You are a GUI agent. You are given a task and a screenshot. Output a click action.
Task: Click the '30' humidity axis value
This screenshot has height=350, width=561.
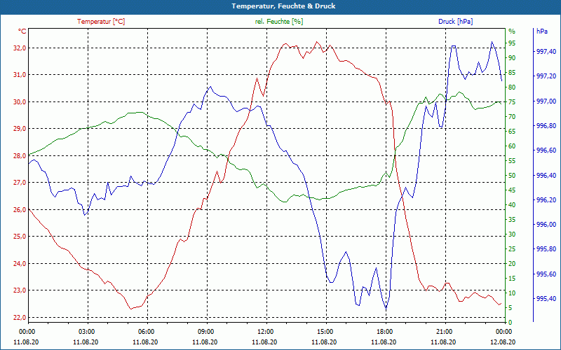coord(512,234)
